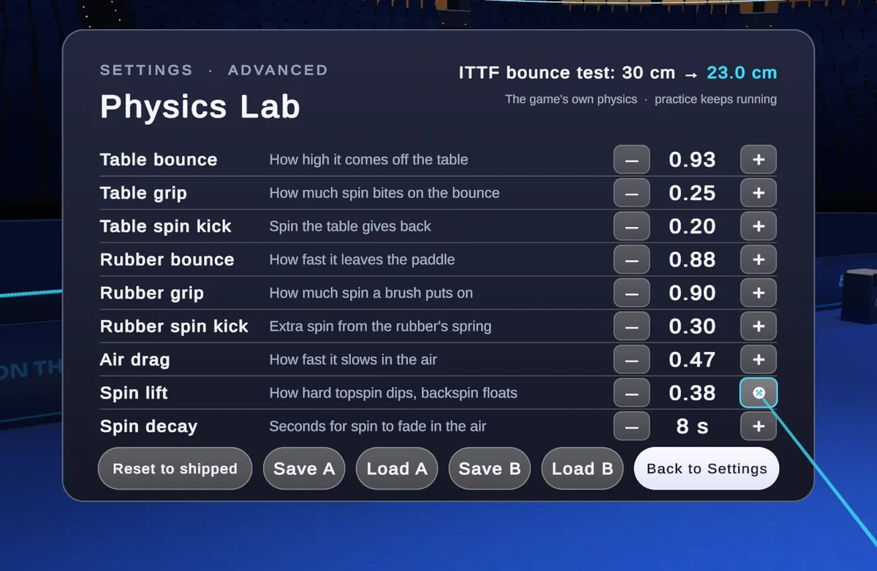Decrease the Rubber spin kick value
This screenshot has width=877, height=571.
point(631,326)
